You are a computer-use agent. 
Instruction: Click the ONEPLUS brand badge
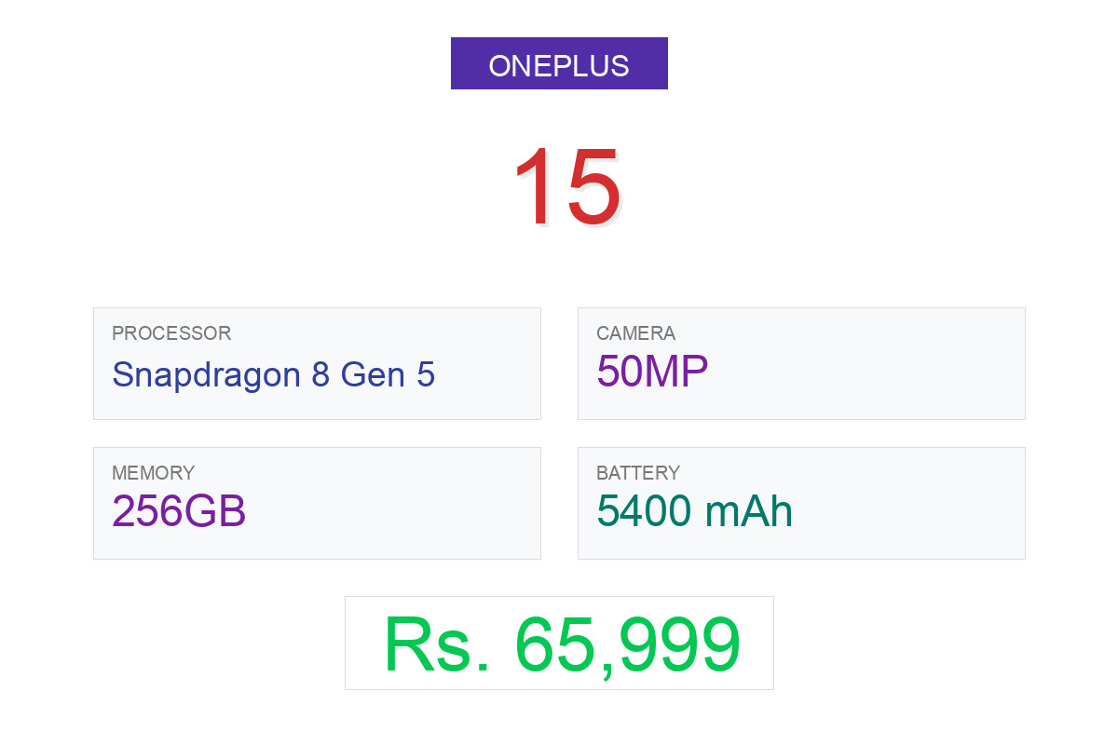coord(559,64)
